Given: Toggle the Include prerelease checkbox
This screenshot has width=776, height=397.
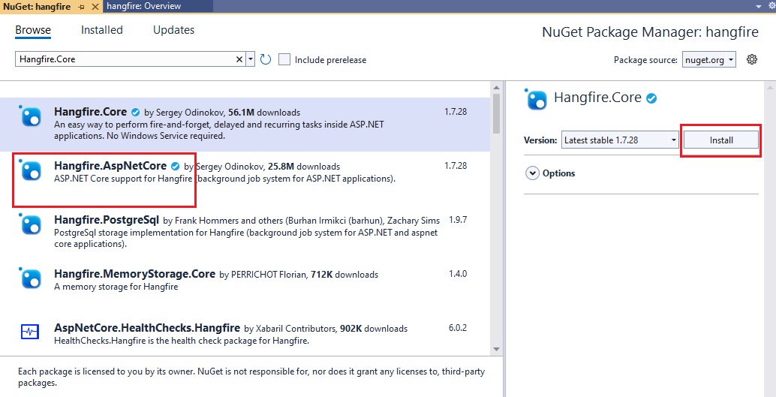Looking at the screenshot, I should click(284, 59).
